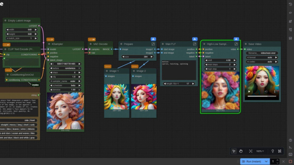Open the scheduler beta dropdown
This screenshot has width=294, height=165.
(65, 86)
